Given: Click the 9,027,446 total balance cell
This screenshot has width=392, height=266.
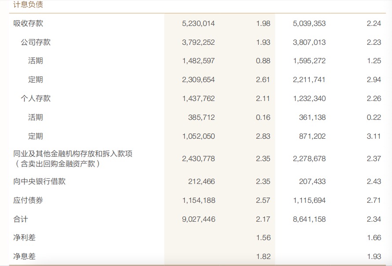Looking at the screenshot, I should [x=198, y=219].
